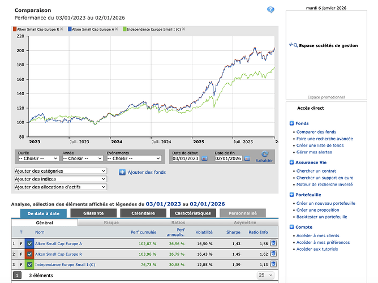The width and height of the screenshot is (378, 283).
Task: Sort by Nom column header
Action: click(40, 232)
